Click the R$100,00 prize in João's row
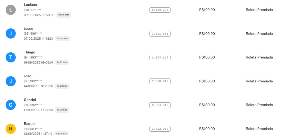 point(207,81)
